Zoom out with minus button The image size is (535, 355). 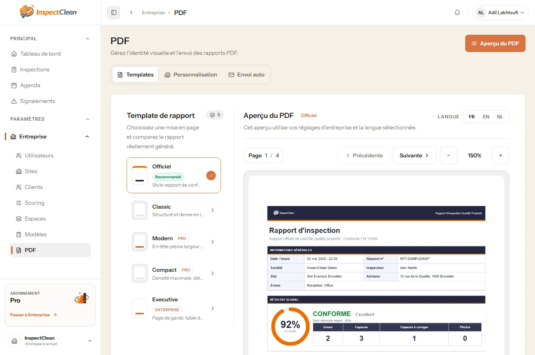pyautogui.click(x=449, y=155)
